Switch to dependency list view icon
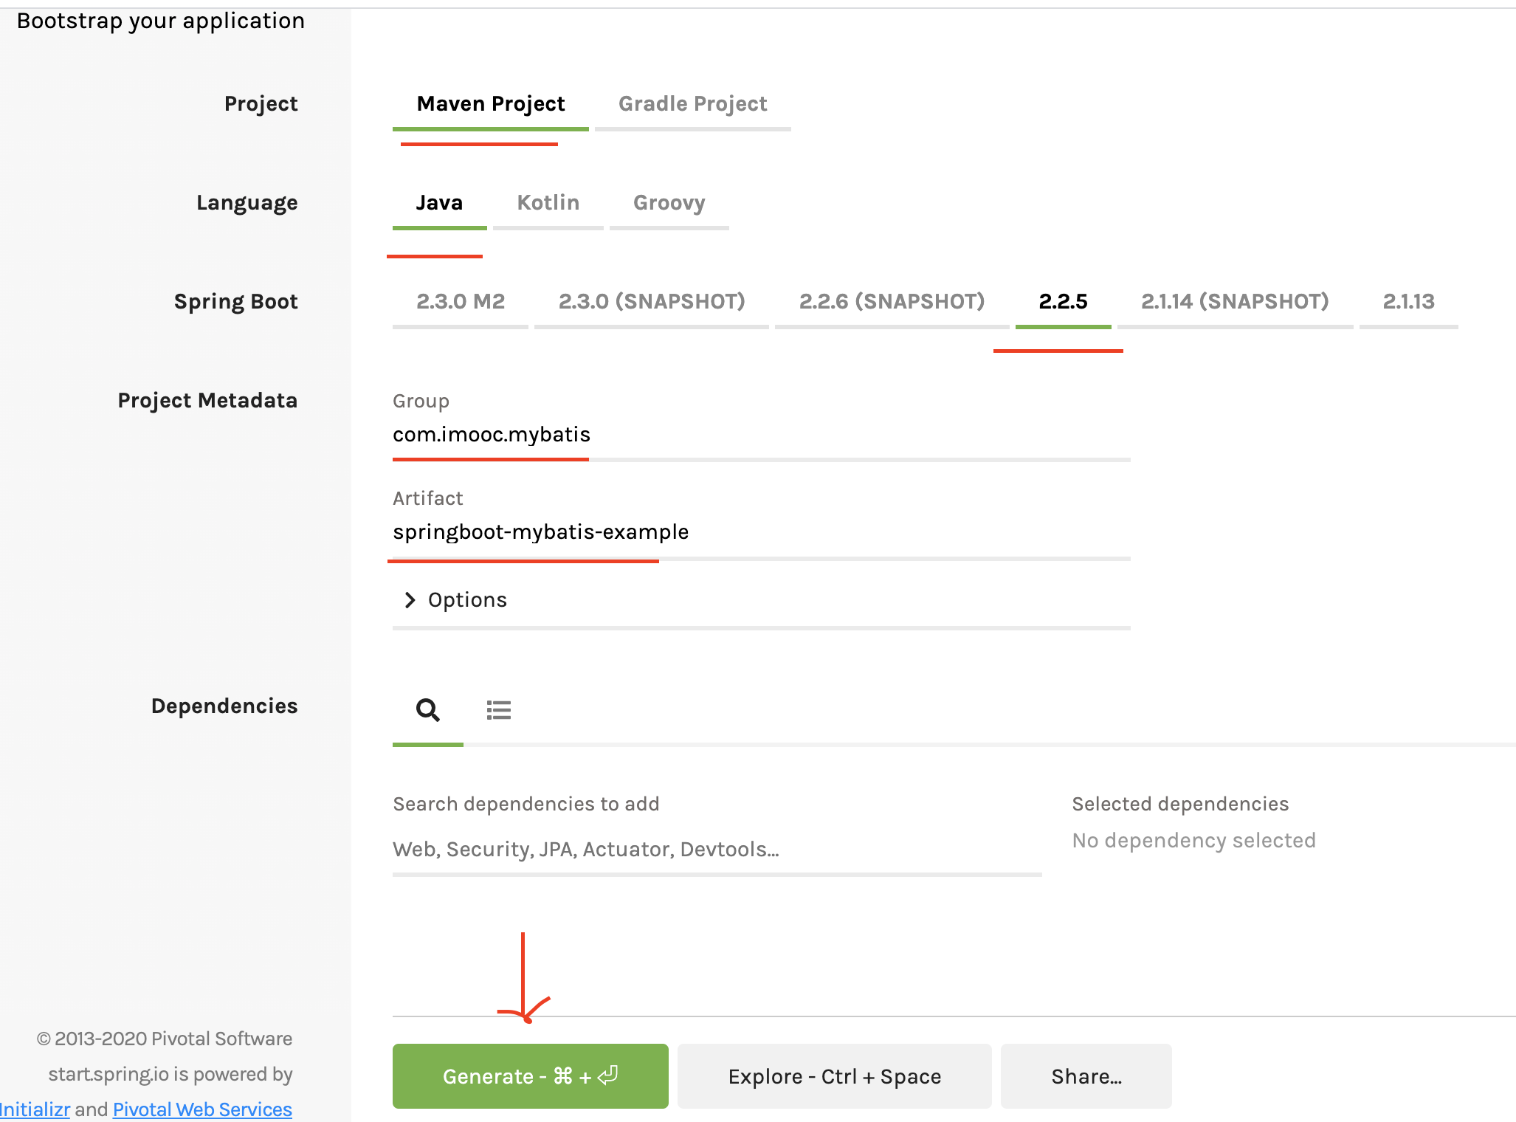 tap(499, 710)
